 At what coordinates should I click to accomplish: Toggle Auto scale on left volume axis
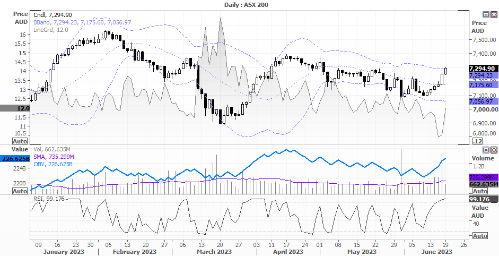[x=20, y=191]
